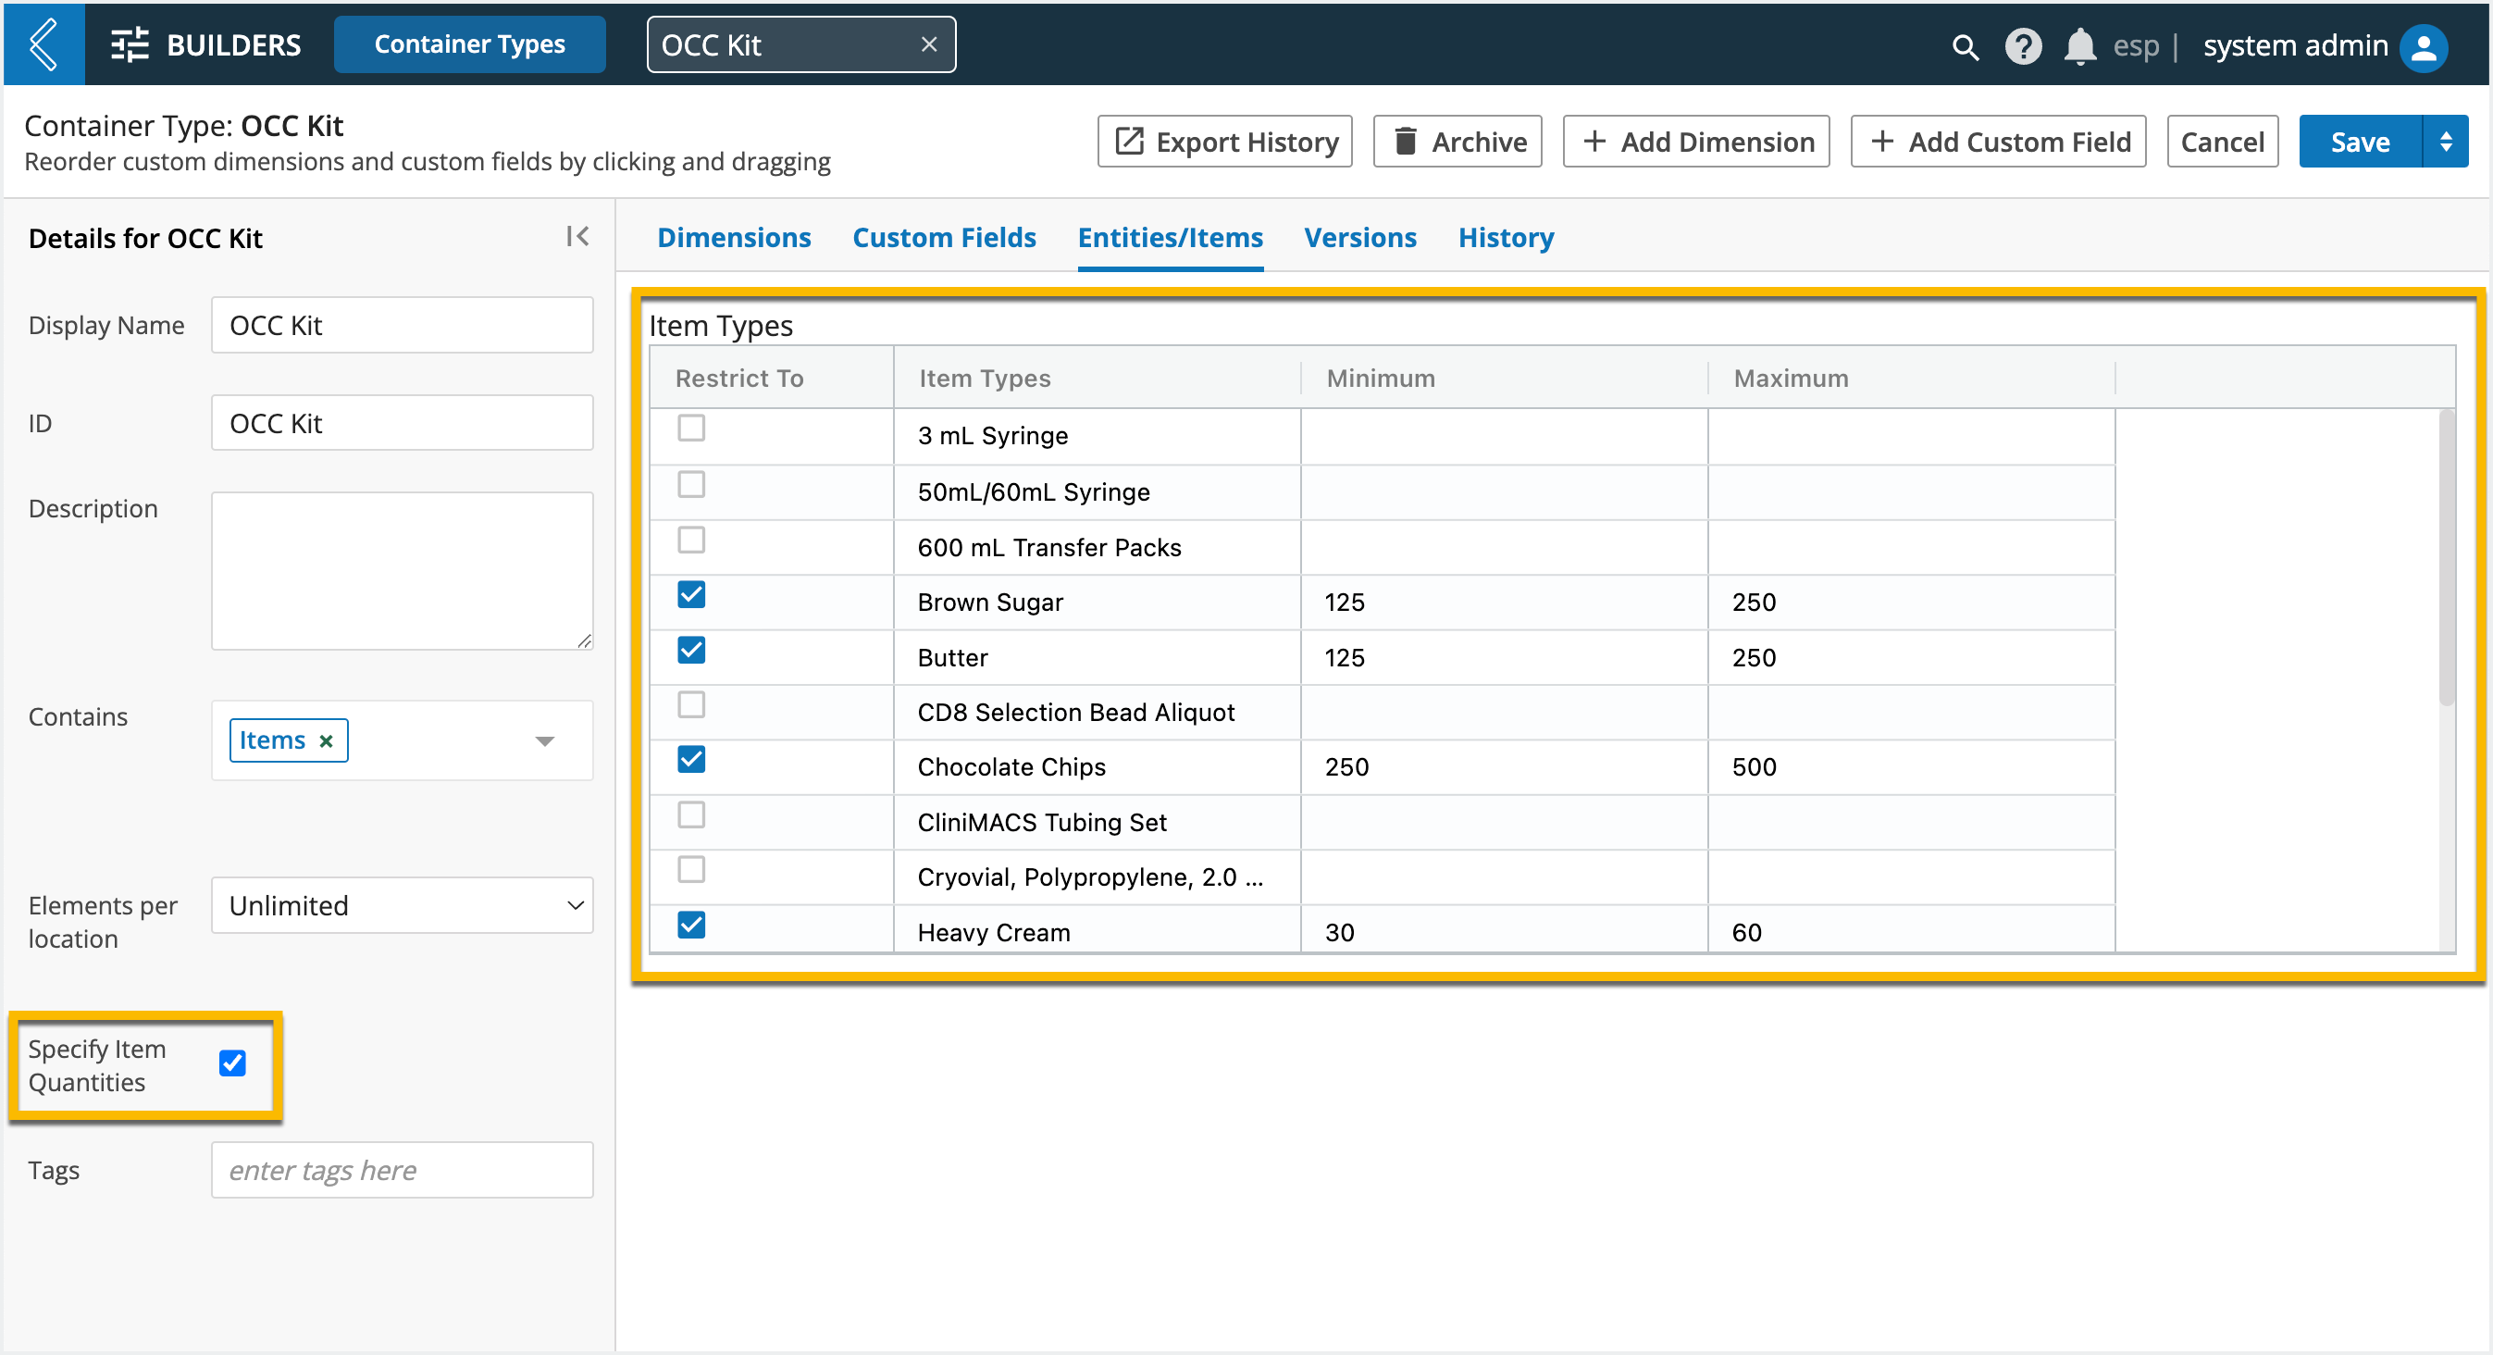Click the Minimum column header
Screen dimensions: 2493x1355
click(x=1505, y=378)
